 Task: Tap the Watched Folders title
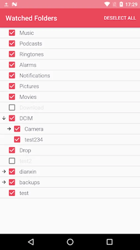pyautogui.click(x=31, y=18)
